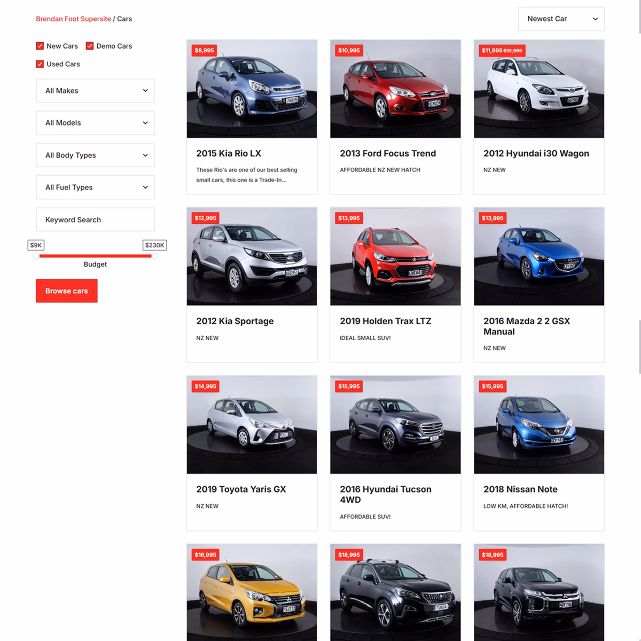
Task: Uncheck the New Cars checkbox
Action: (40, 46)
